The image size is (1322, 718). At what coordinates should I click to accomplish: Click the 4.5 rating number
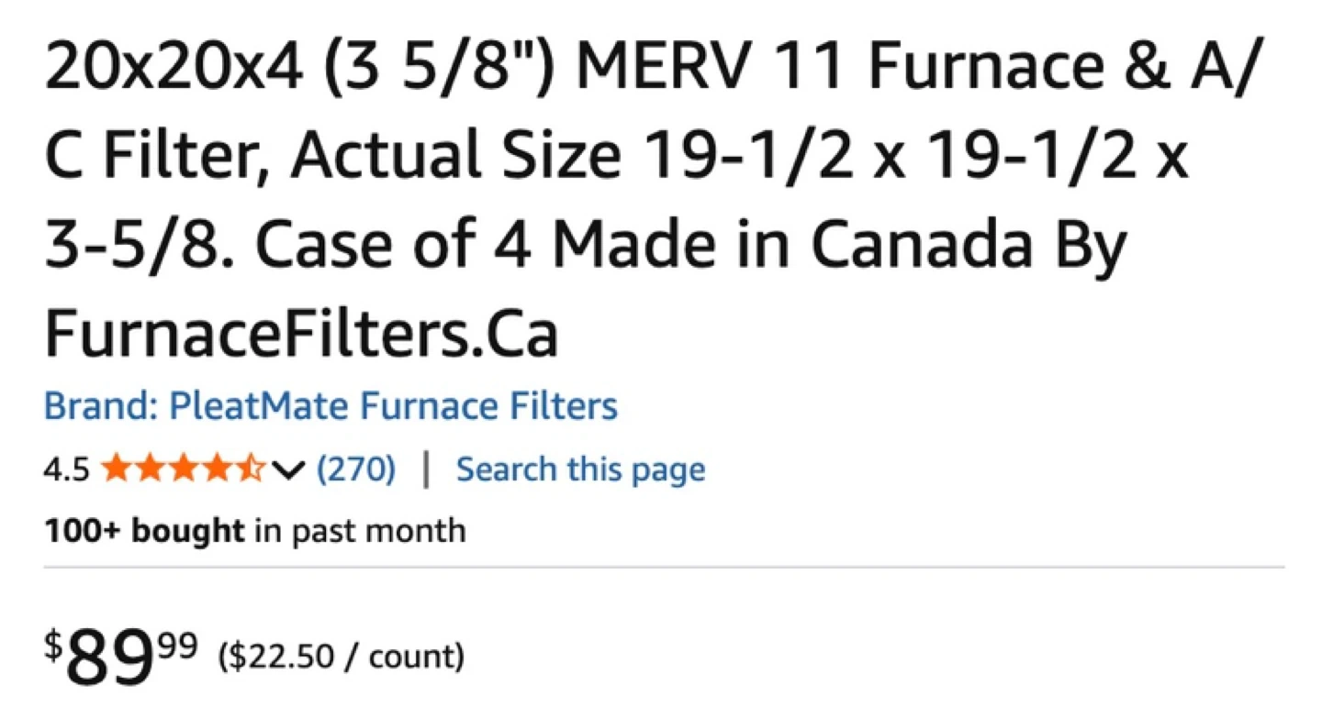pyautogui.click(x=66, y=470)
